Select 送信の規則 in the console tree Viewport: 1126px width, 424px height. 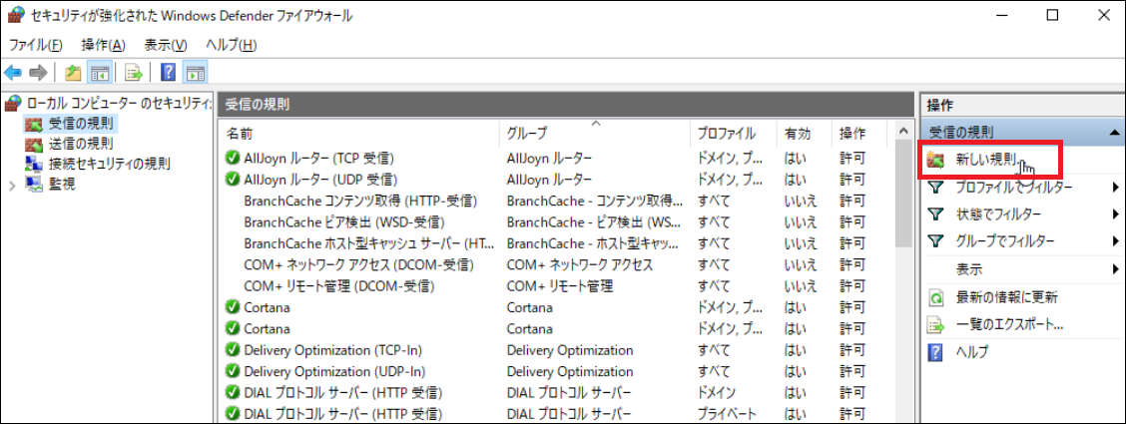[x=81, y=144]
